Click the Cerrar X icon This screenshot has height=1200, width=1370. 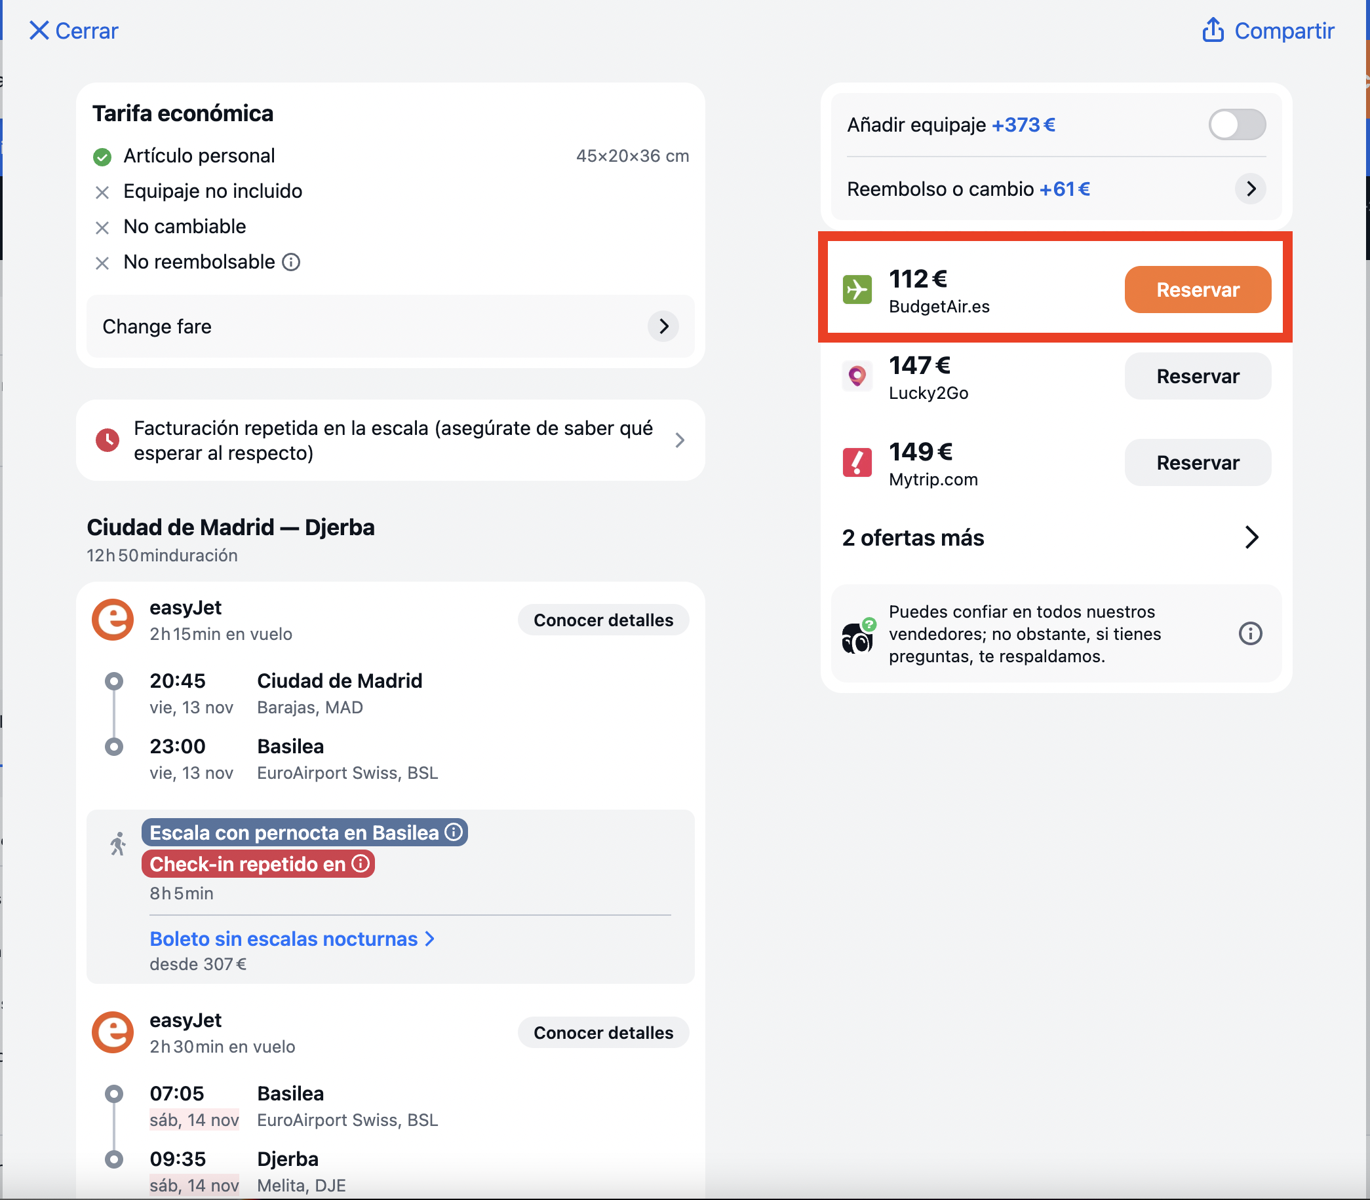(39, 31)
